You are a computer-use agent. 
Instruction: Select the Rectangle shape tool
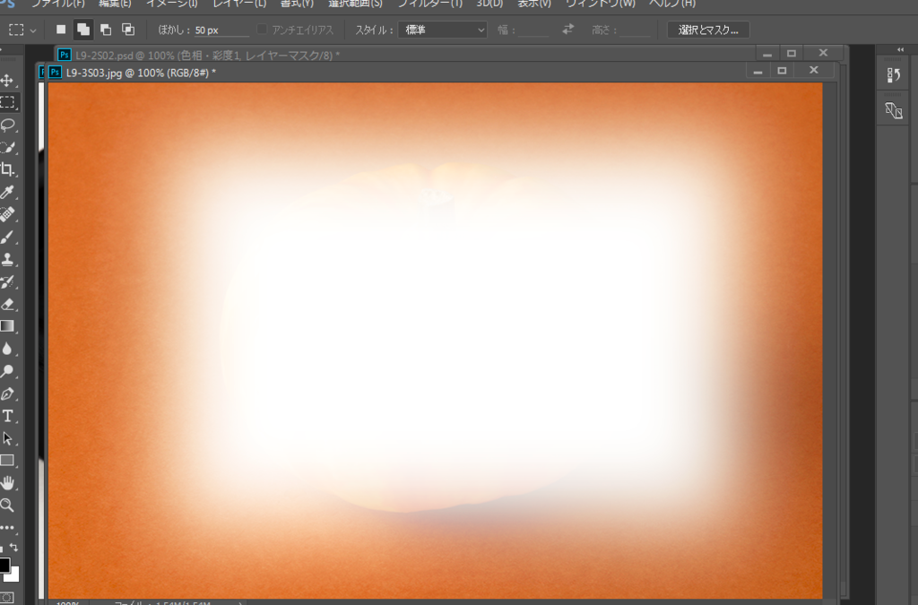point(7,461)
